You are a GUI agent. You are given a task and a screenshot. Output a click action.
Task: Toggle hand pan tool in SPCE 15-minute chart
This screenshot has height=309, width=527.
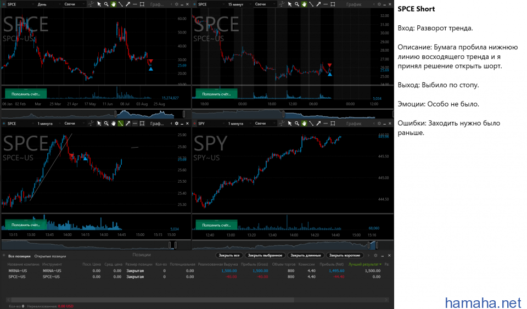[304, 4]
